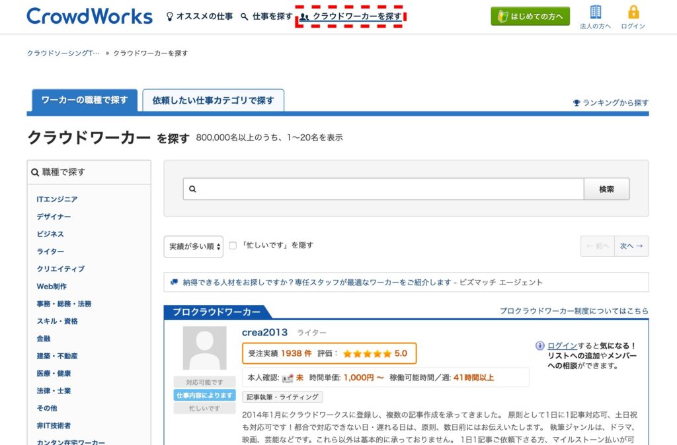This screenshot has height=445, width=677.
Task: Click the ← 前へ pagination button
Action: click(598, 246)
